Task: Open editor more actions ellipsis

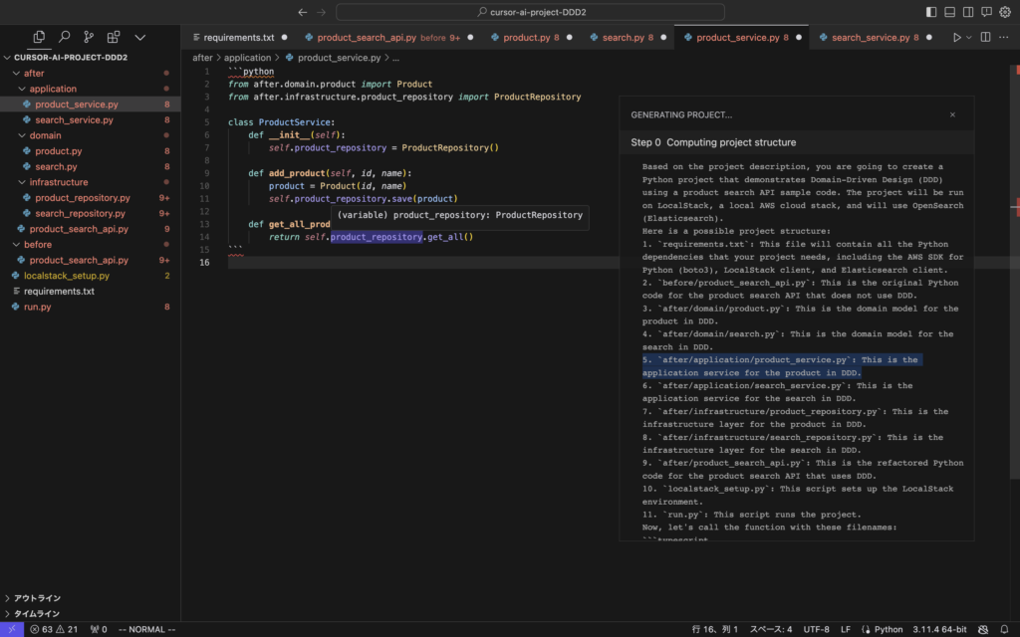Action: 1004,37
